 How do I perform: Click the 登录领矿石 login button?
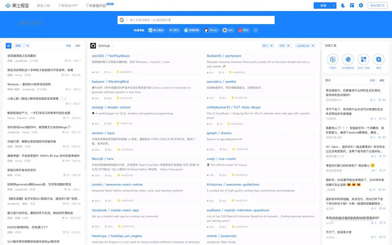click(x=377, y=6)
